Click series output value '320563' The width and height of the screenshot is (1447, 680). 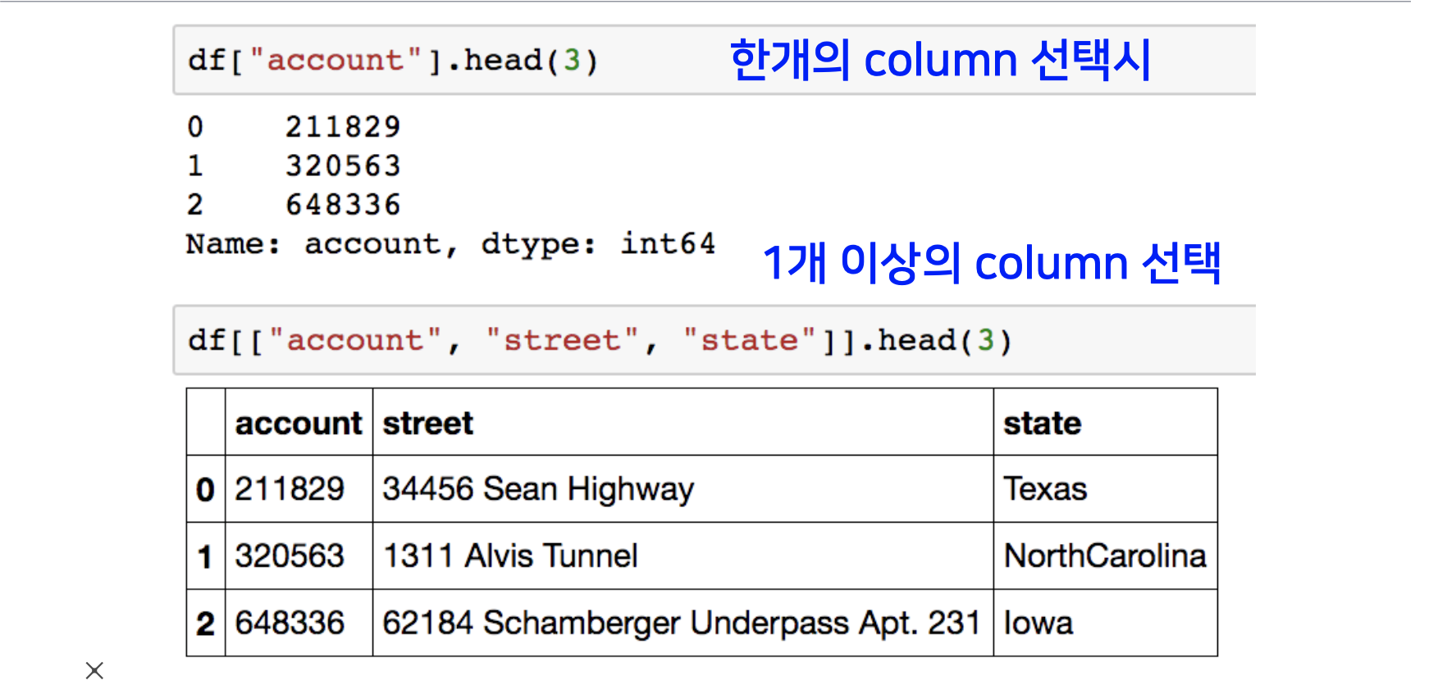(343, 166)
